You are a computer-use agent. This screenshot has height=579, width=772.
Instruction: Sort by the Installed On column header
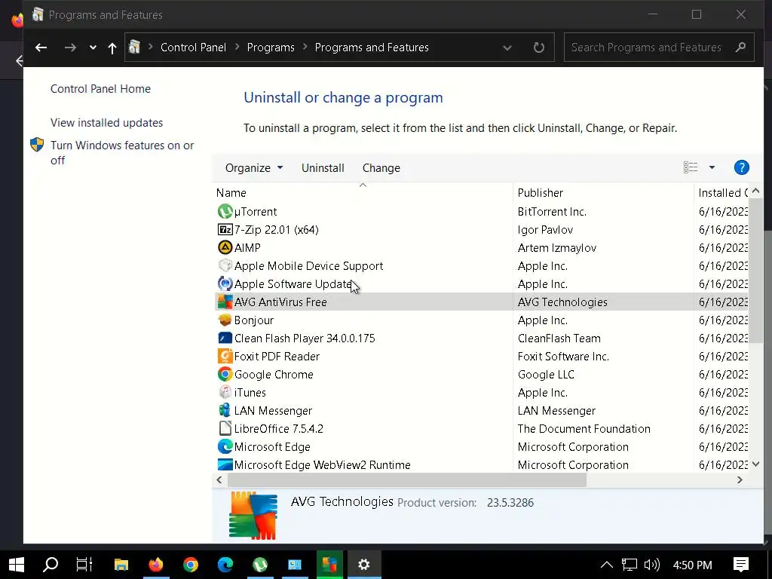pos(721,192)
